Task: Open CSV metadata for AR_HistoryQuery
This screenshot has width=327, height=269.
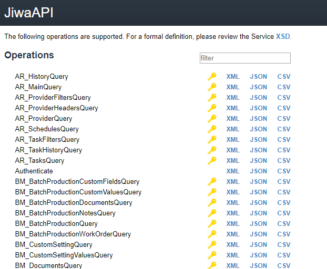Action: tap(283, 77)
